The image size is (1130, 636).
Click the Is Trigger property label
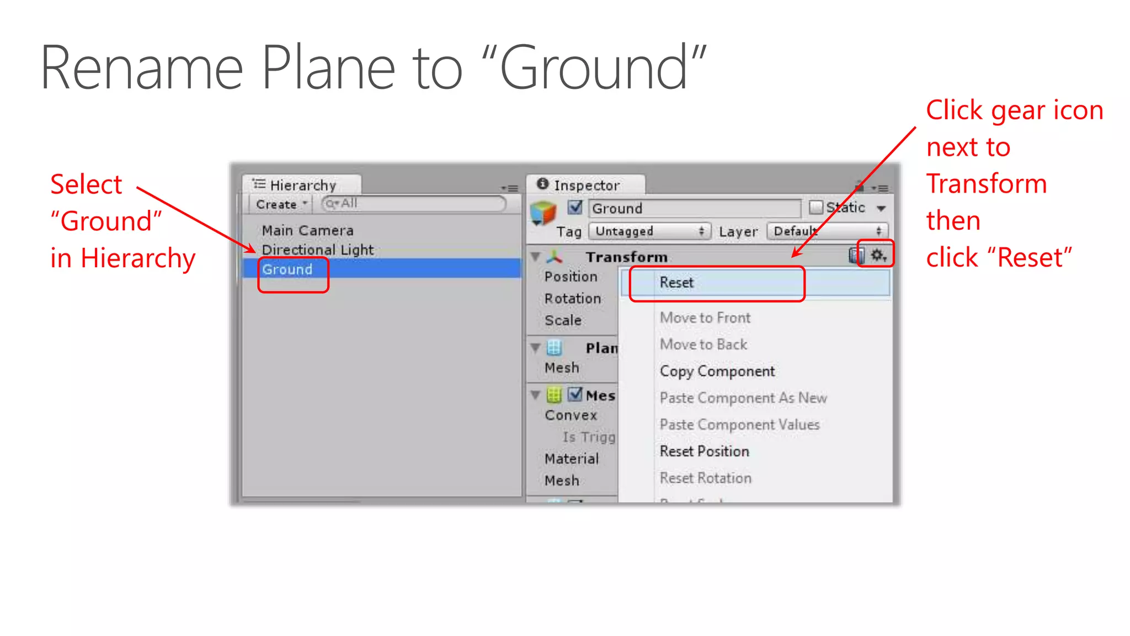[589, 437]
